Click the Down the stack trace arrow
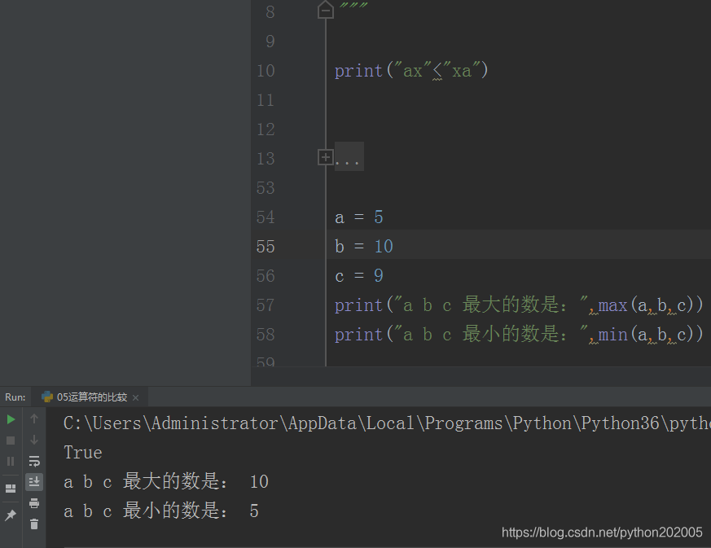Viewport: 711px width, 548px height. (34, 440)
